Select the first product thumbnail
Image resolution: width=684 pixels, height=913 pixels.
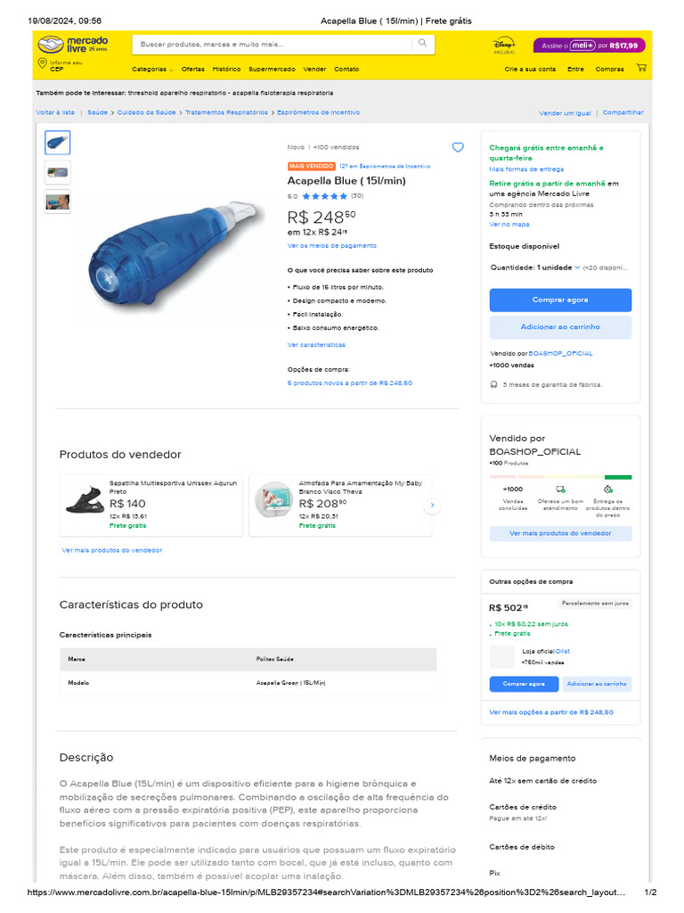coord(58,143)
